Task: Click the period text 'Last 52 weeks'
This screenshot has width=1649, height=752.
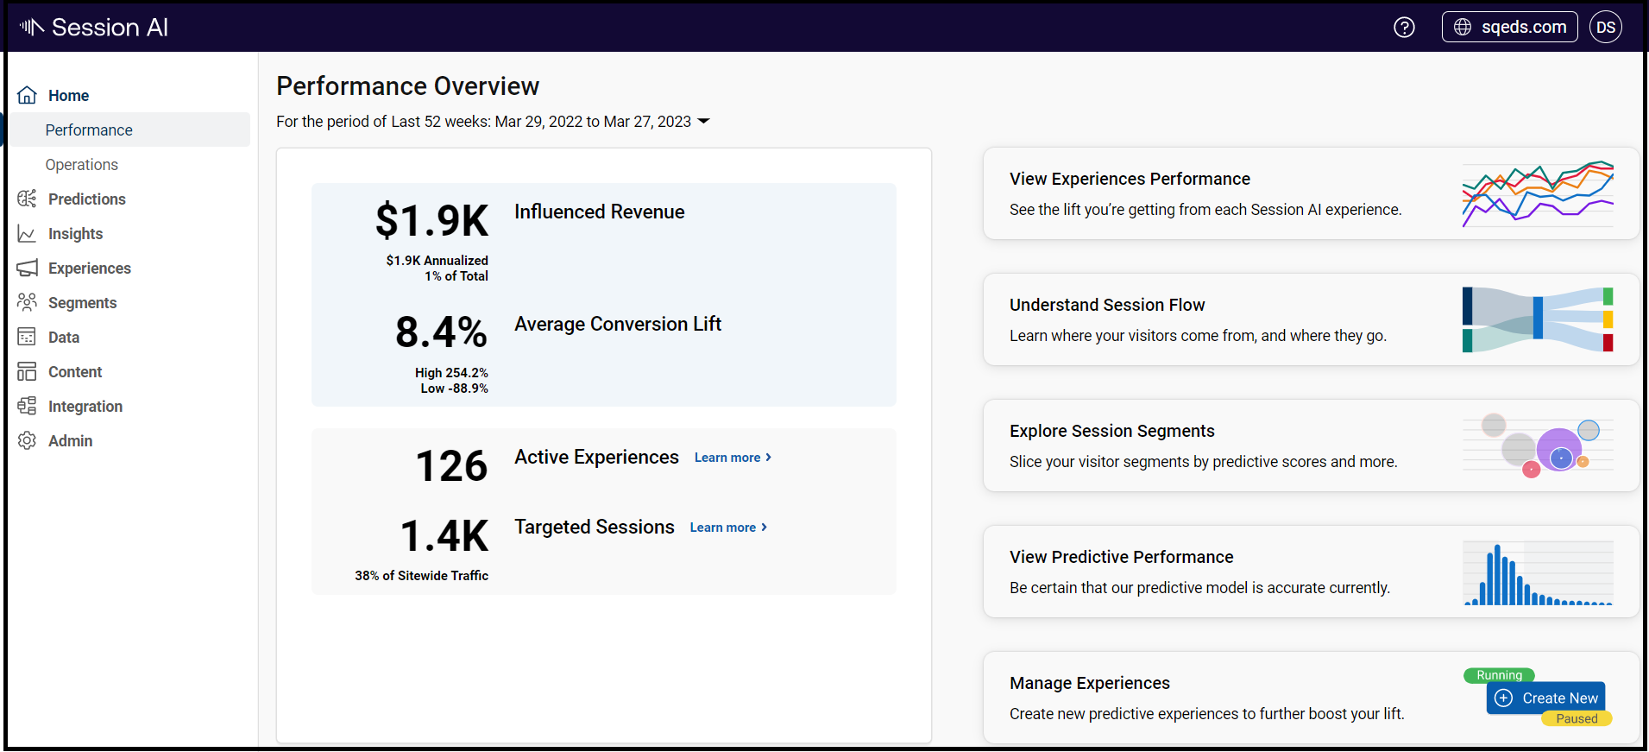Action: pos(440,122)
